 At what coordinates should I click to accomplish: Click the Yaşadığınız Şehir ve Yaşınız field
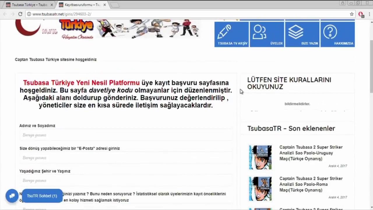(126, 181)
